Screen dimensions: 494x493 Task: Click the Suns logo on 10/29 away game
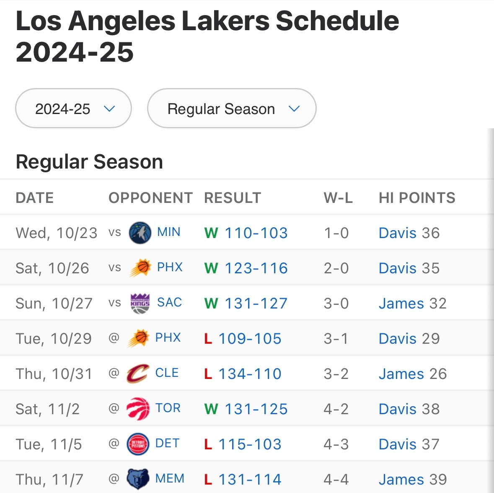(x=138, y=338)
